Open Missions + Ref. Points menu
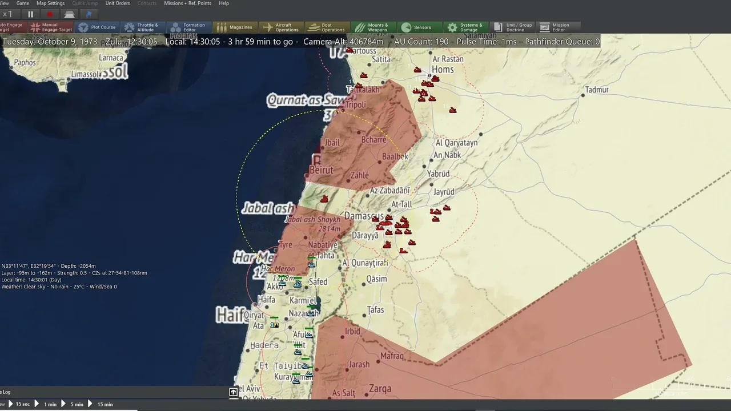 [x=187, y=3]
